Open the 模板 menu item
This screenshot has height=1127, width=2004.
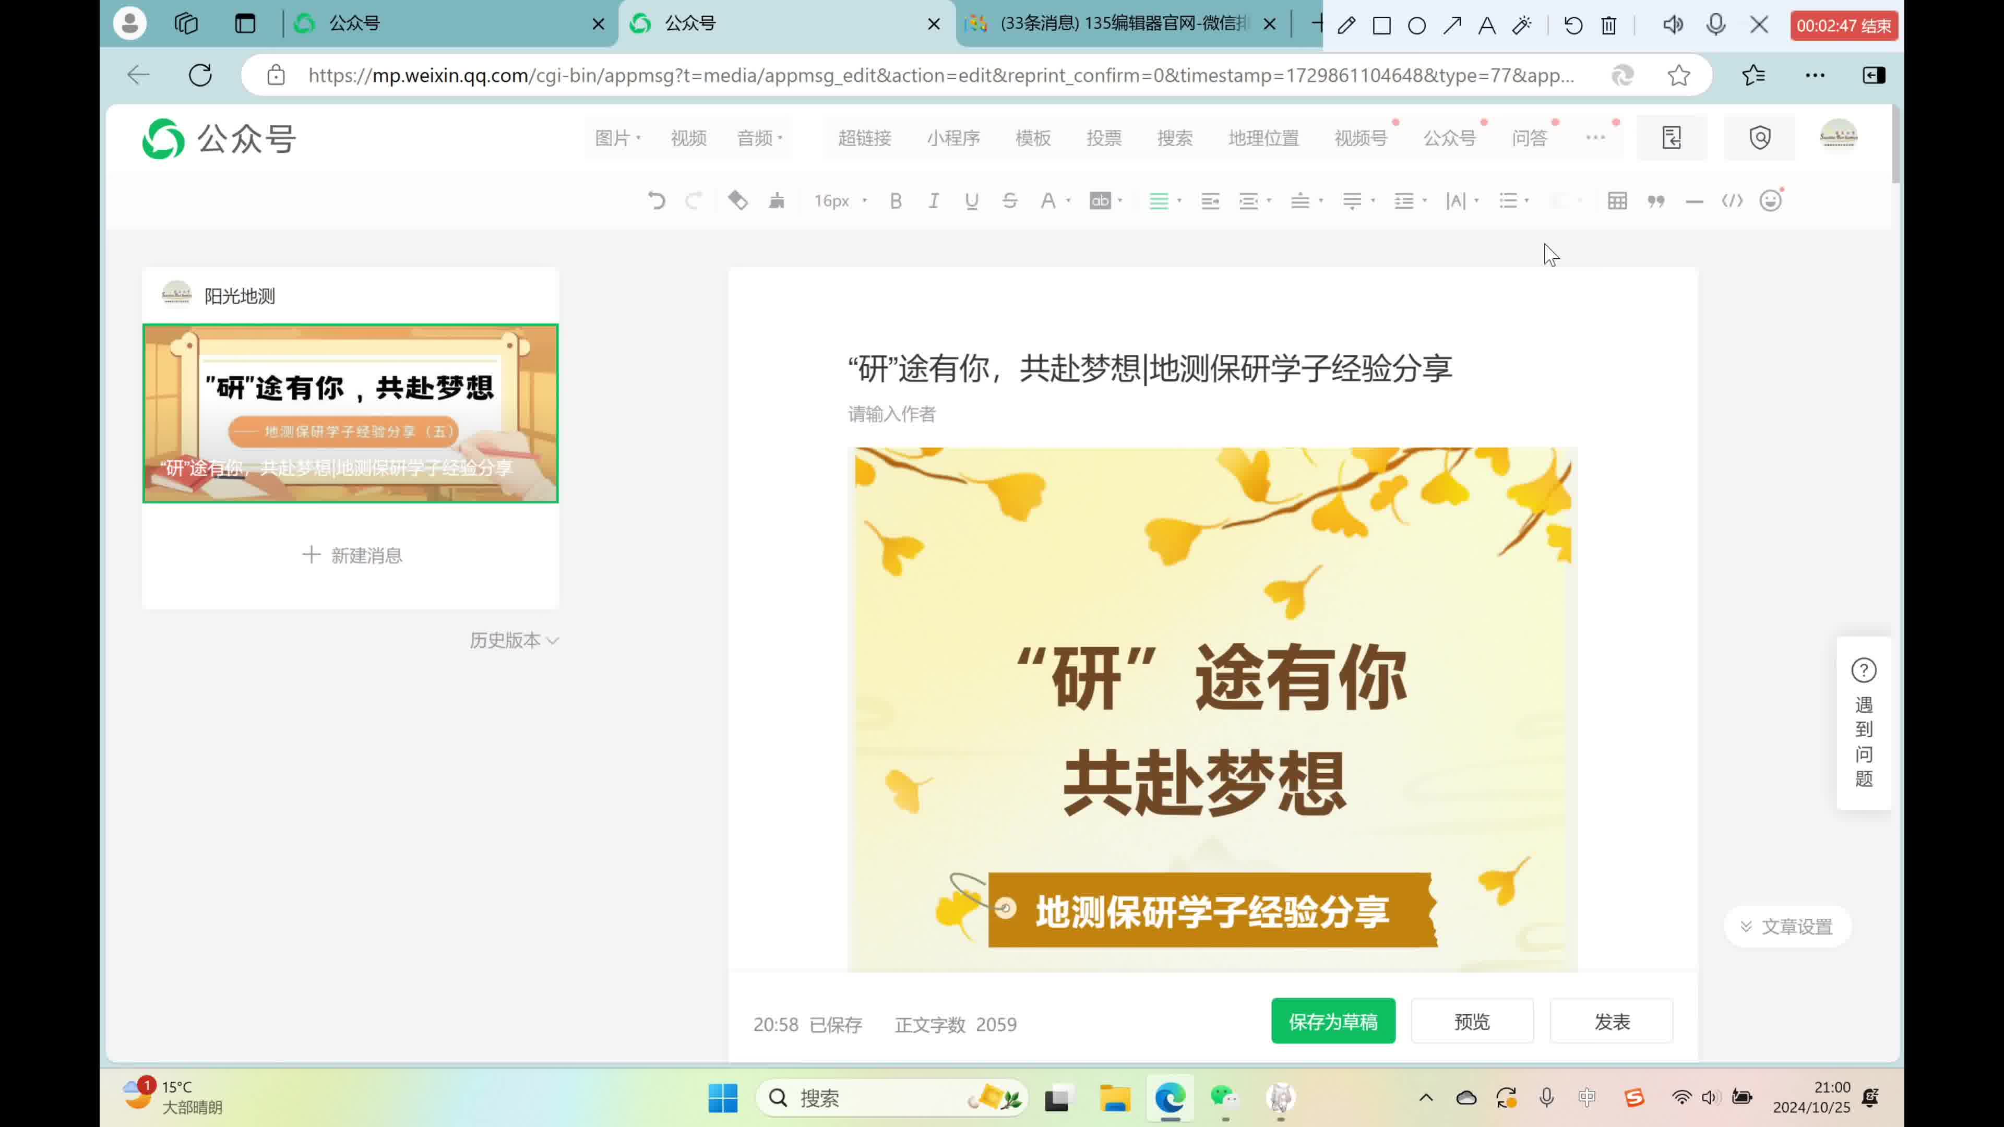1033,138
